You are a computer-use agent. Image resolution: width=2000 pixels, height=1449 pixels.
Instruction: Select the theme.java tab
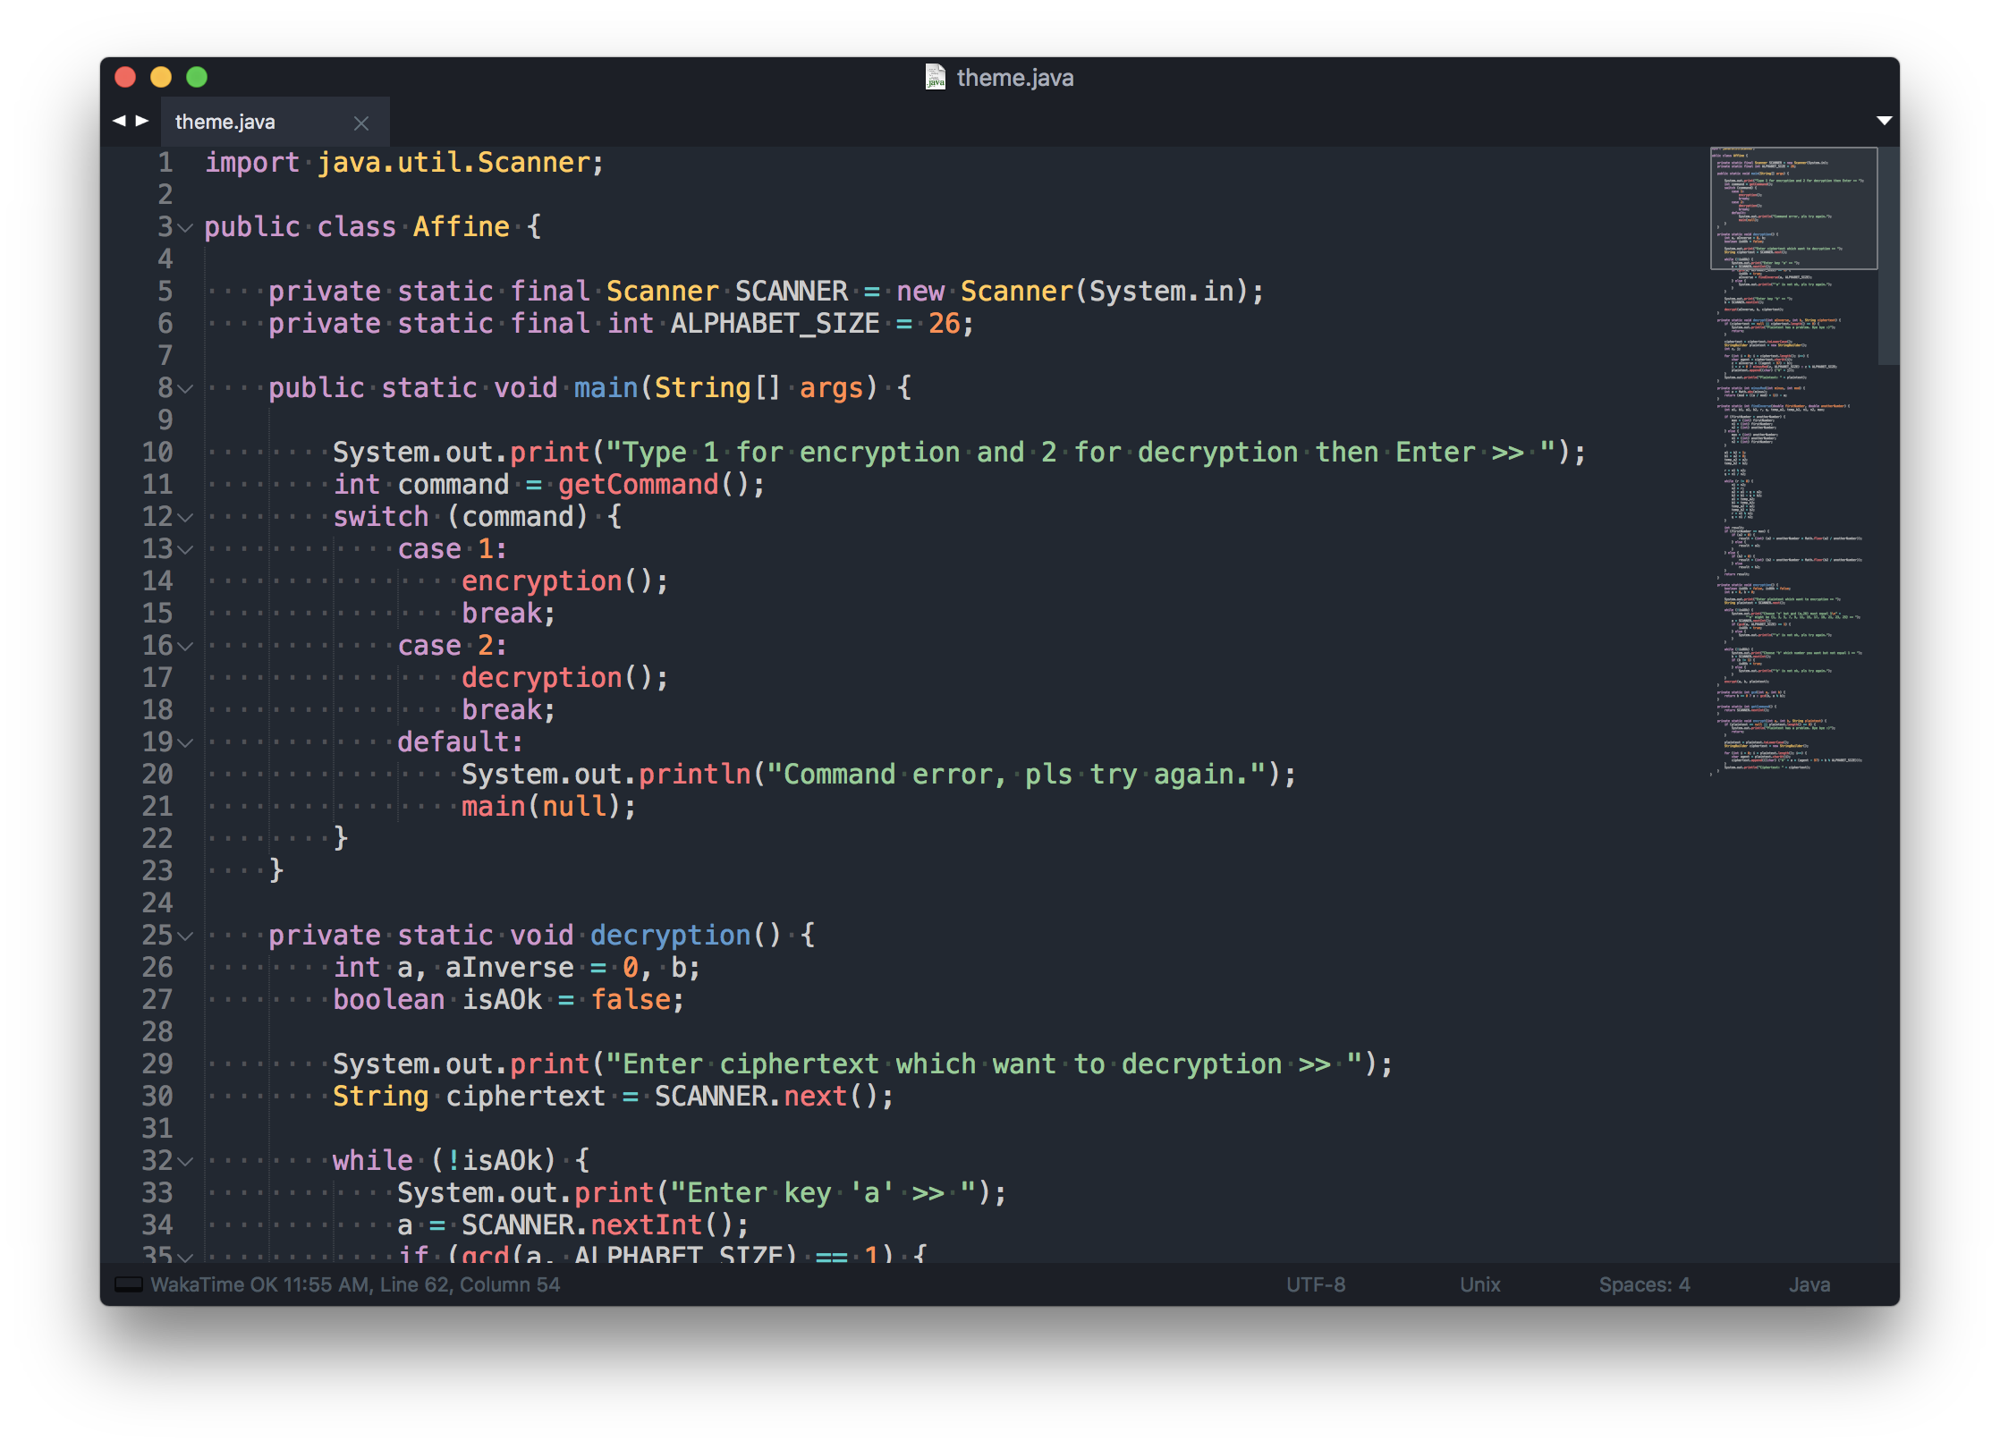coord(225,122)
